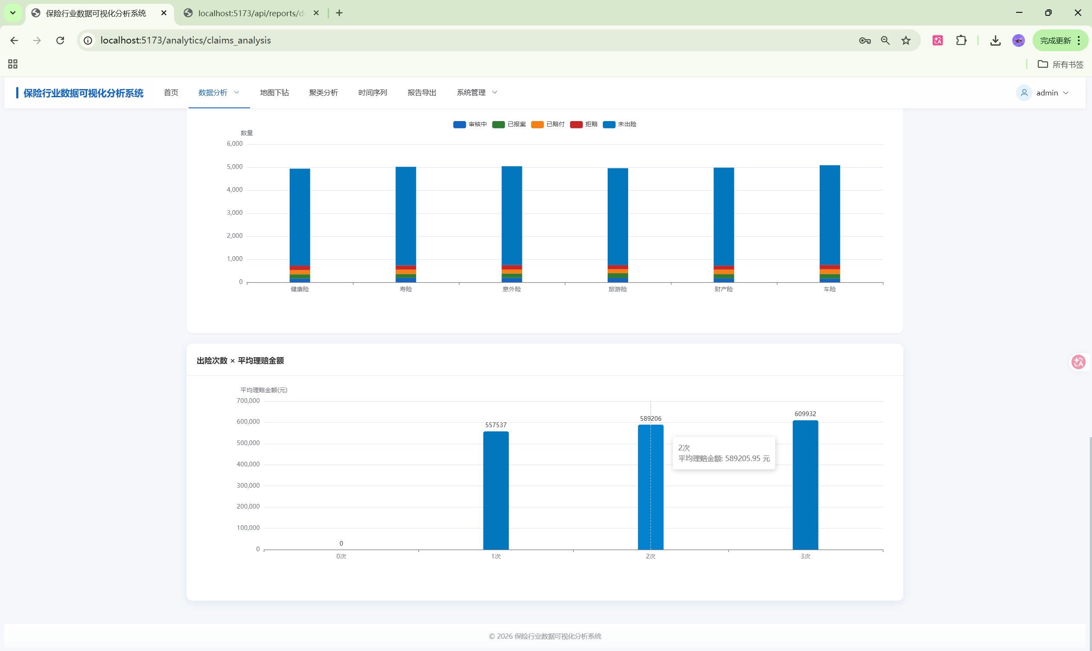Click the 完成更新 button

1055,41
